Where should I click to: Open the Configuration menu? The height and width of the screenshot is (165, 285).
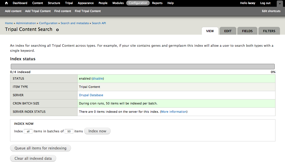pyautogui.click(x=138, y=3)
